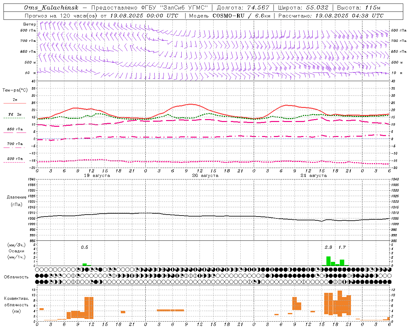408x327 pixels.
Task: Click the Осадки precipitation label
Action: pyautogui.click(x=17, y=251)
